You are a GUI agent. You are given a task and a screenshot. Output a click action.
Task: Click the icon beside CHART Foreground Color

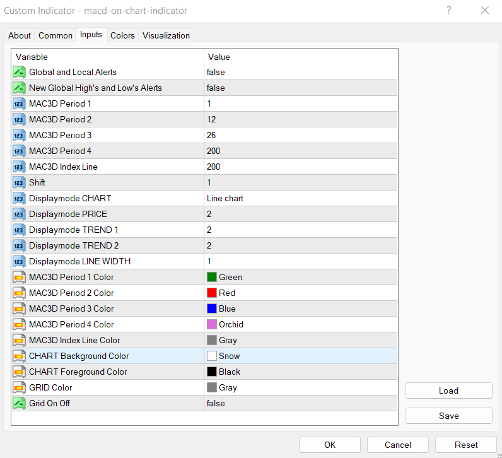pos(19,372)
